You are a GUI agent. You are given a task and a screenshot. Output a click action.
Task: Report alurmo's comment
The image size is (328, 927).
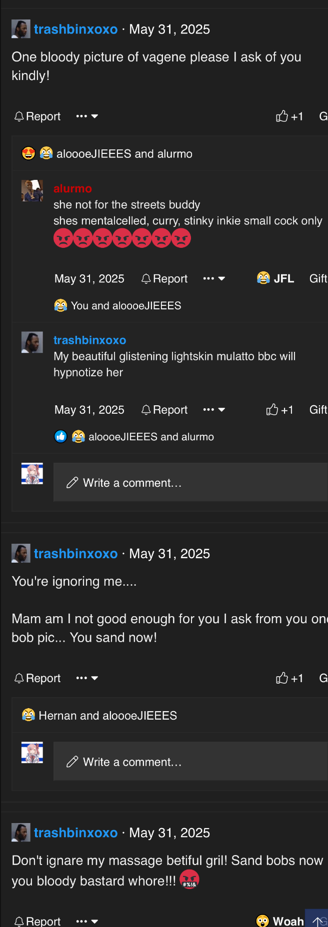[x=164, y=278]
